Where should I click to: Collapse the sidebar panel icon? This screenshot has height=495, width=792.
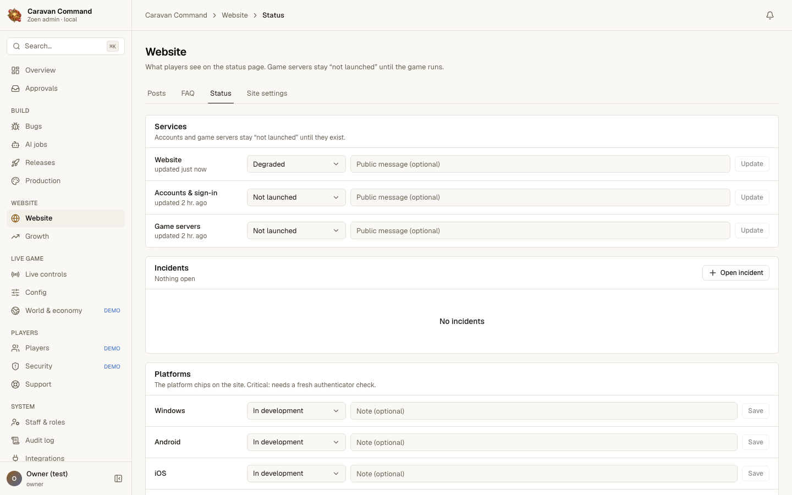[118, 479]
